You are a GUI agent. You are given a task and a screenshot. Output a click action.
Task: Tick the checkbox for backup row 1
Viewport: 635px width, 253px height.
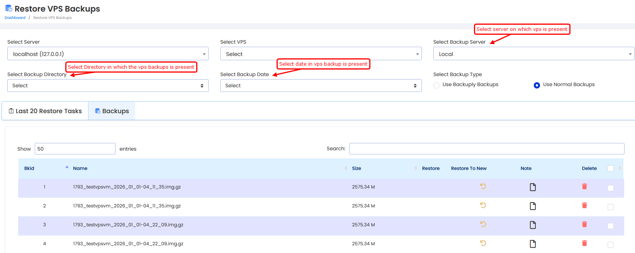click(x=610, y=188)
